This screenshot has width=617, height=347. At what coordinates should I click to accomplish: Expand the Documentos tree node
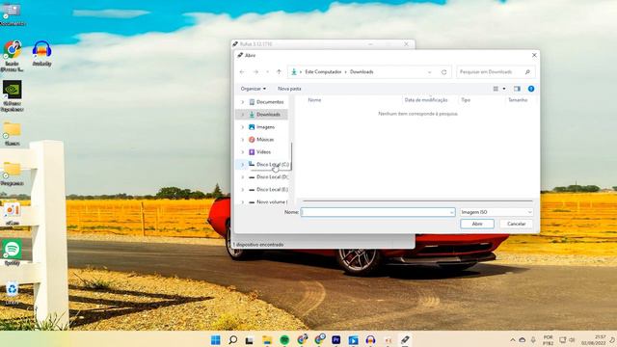(242, 102)
